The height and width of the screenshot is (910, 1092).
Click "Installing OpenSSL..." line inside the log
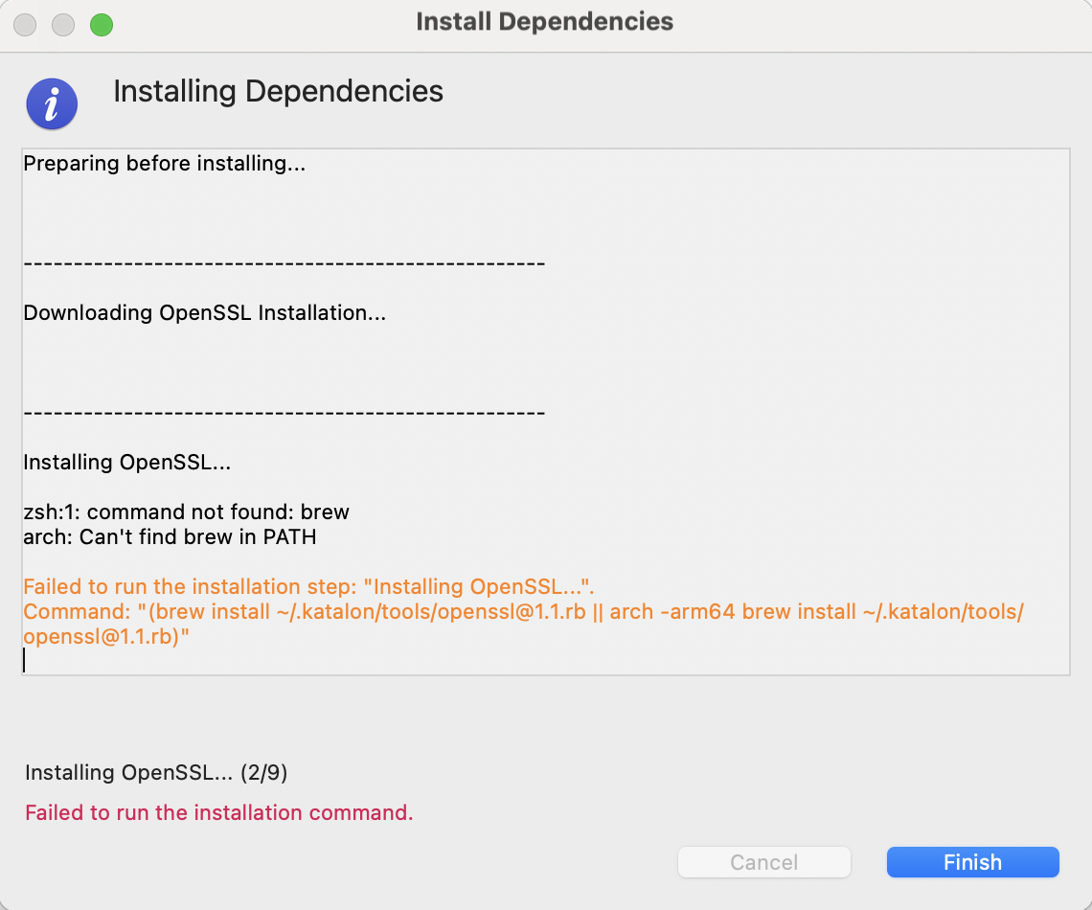pos(126,463)
